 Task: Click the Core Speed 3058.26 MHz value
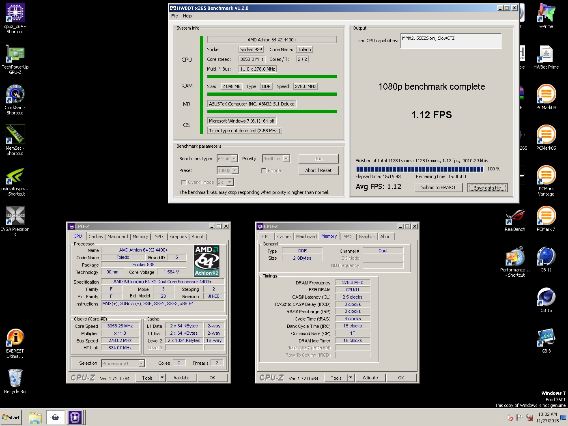(120, 326)
